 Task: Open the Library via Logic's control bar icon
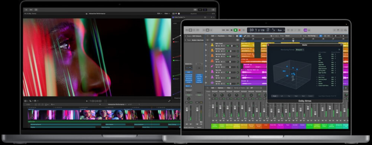187,30
